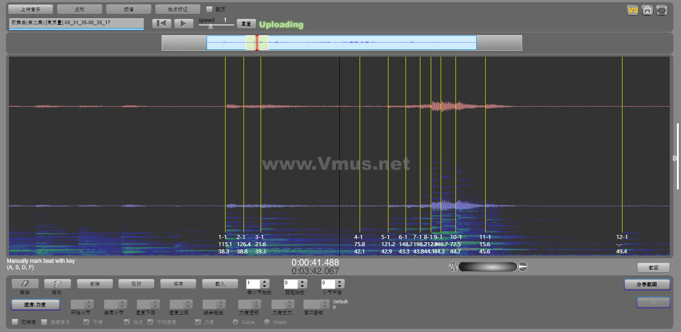Select the eraser (擦除) tool
The height and width of the screenshot is (332, 681).
coord(25,284)
